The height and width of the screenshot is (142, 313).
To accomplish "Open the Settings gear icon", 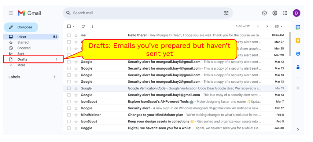I will click(x=275, y=13).
